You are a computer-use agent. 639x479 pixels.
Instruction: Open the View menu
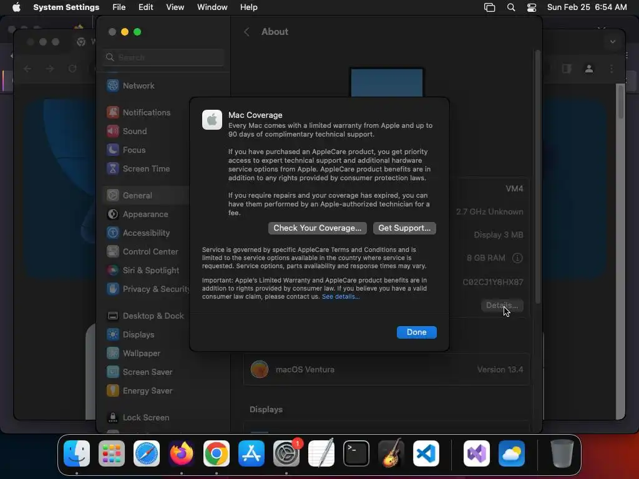[x=175, y=7]
